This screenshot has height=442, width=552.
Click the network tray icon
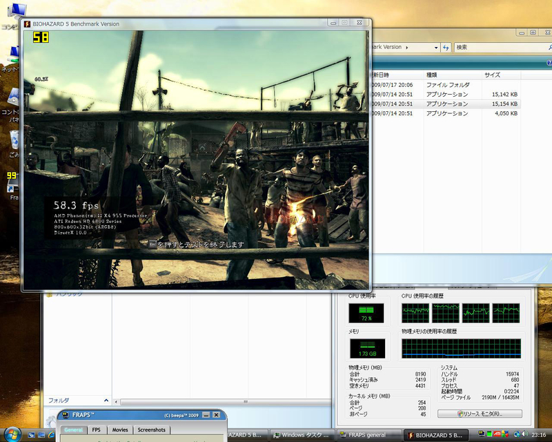coord(517,434)
